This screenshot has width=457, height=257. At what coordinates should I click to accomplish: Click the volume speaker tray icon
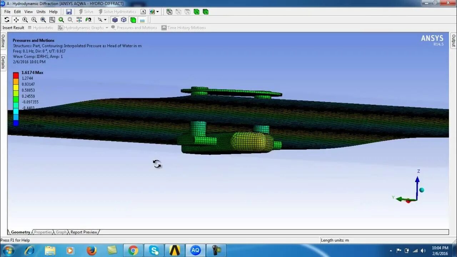[423, 251]
